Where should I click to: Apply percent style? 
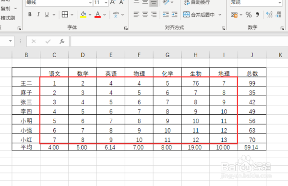pyautogui.click(x=249, y=15)
